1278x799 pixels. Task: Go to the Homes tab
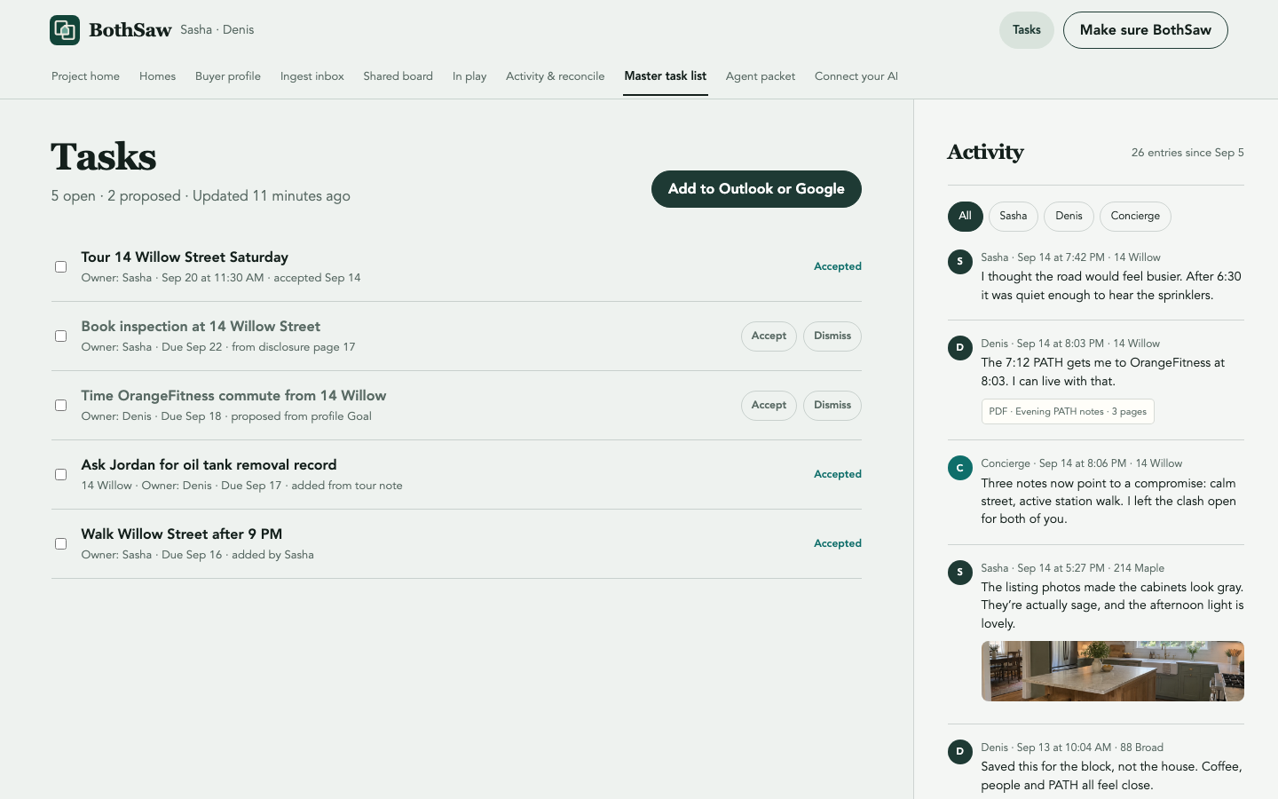157,76
